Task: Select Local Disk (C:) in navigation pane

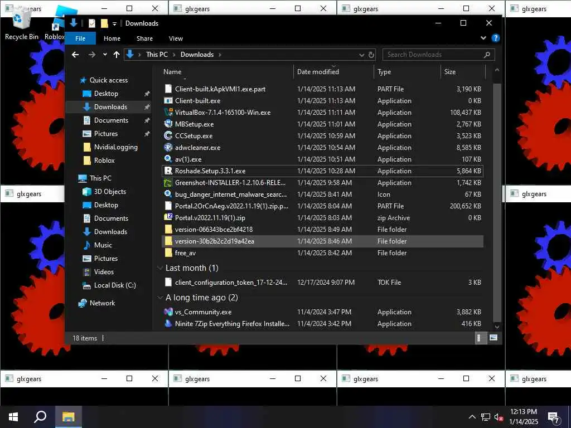Action: click(x=114, y=285)
